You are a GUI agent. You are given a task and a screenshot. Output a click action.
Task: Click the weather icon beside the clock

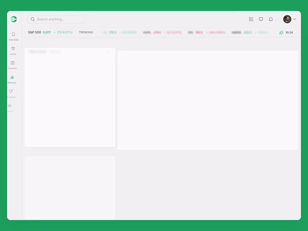click(x=281, y=32)
